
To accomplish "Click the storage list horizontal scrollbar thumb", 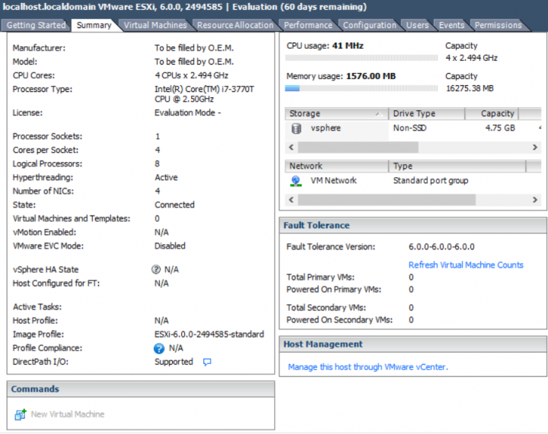I will (x=358, y=147).
